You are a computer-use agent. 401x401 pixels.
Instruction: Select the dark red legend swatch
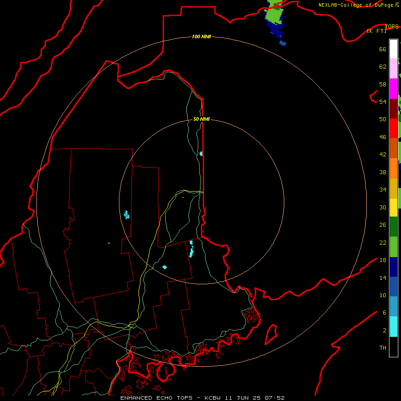393,108
